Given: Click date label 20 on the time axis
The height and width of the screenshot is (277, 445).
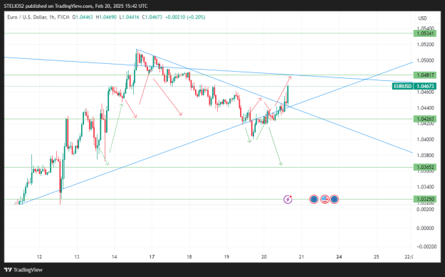Looking at the screenshot, I should (x=264, y=257).
